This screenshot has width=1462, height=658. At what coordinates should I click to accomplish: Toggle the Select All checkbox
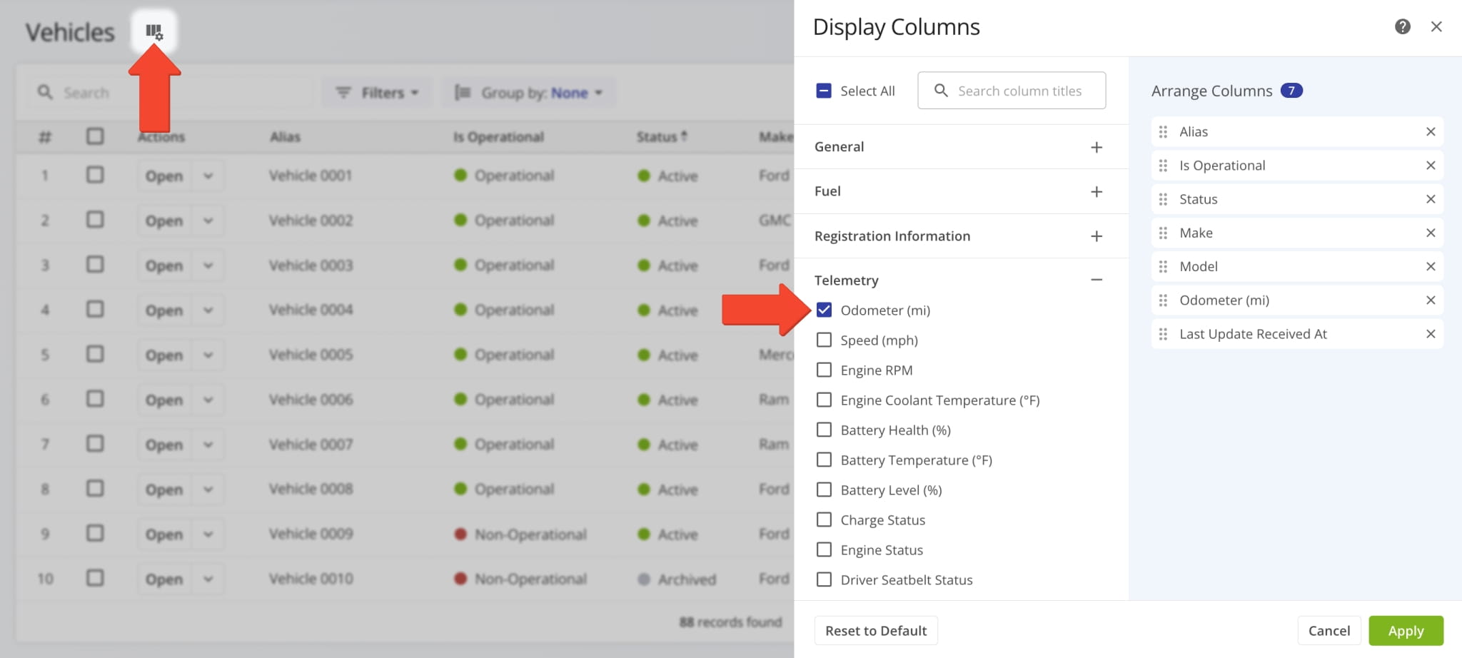coord(824,91)
